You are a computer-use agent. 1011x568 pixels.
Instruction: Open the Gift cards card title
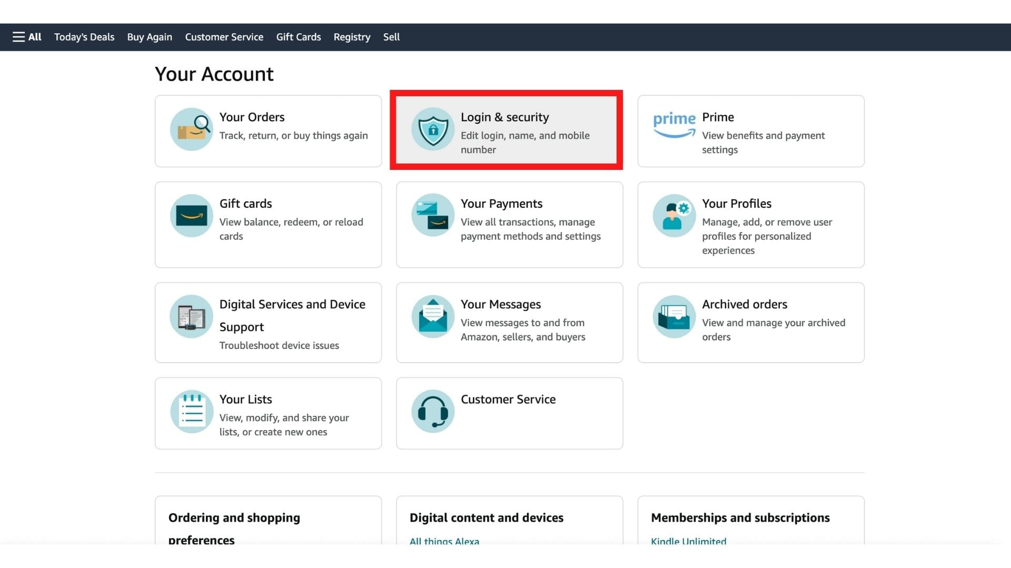[x=245, y=204]
